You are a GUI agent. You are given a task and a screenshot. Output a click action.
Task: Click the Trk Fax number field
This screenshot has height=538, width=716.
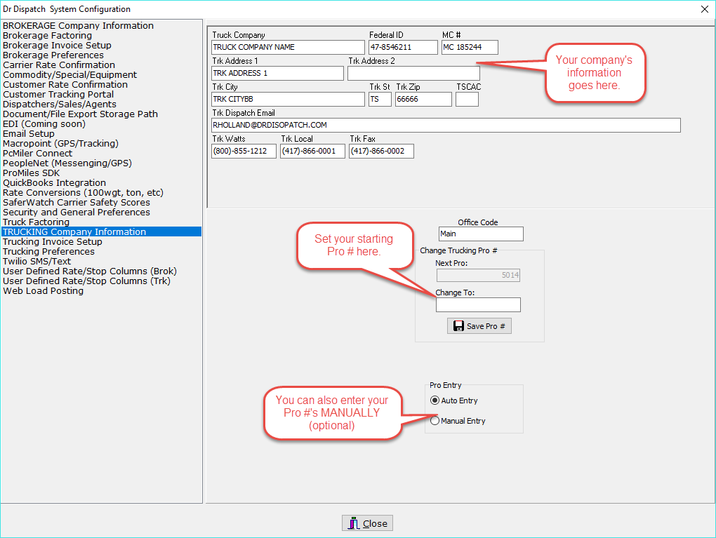click(381, 151)
